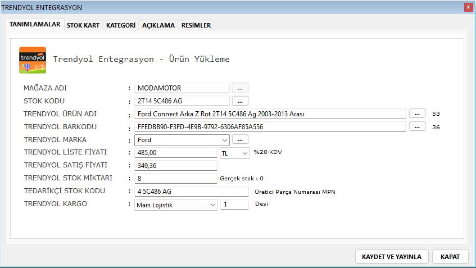This screenshot has height=268, width=476.
Task: Switch to the STOK KART tab
Action: pyautogui.click(x=83, y=25)
